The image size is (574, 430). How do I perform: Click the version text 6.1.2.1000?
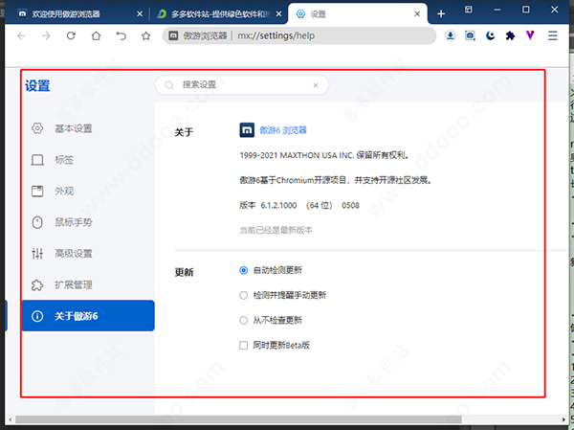click(278, 205)
